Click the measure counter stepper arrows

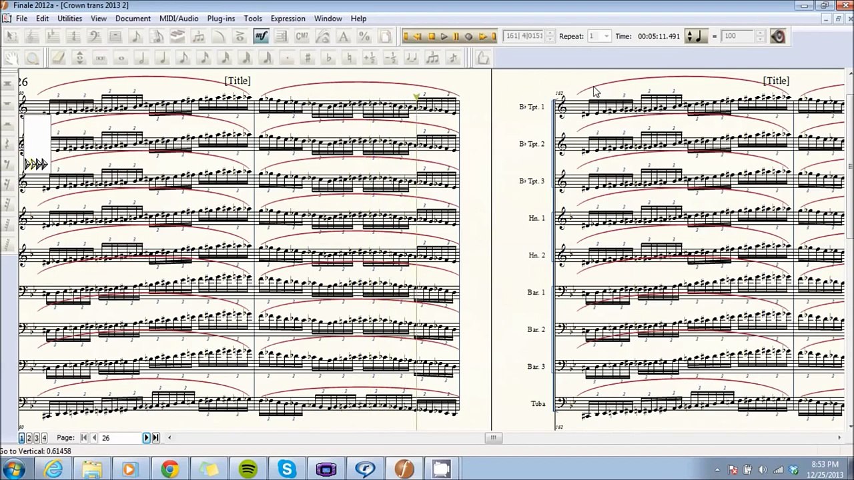click(x=551, y=36)
